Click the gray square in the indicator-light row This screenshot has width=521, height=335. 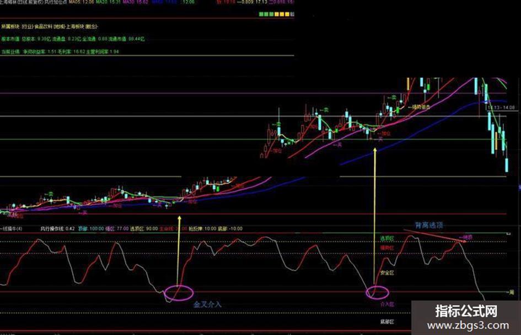tap(292, 14)
